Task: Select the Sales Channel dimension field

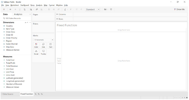Action: point(12,44)
